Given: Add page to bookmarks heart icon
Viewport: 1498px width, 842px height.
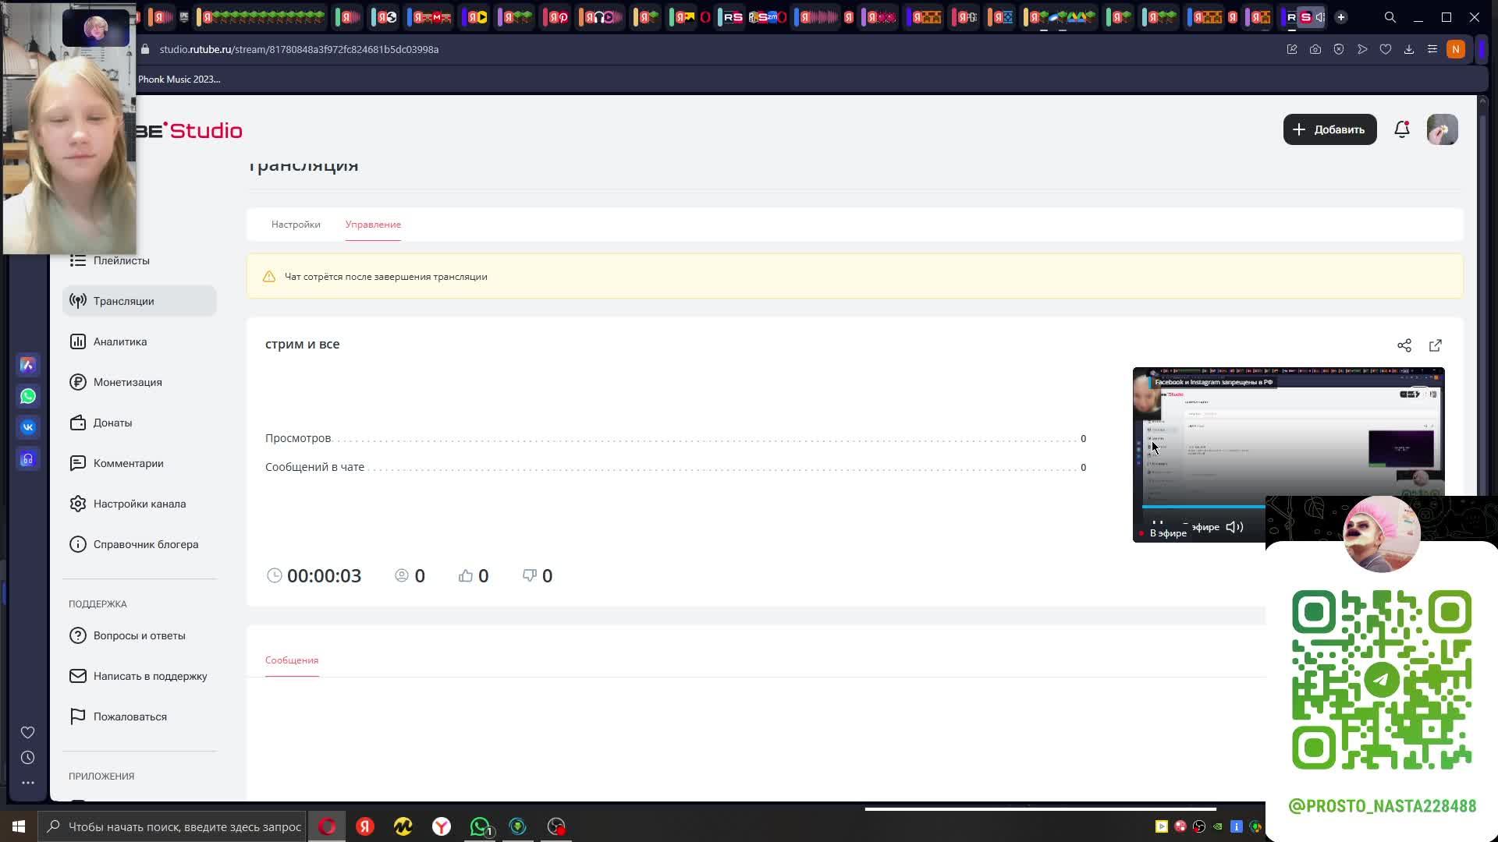Looking at the screenshot, I should point(1386,49).
